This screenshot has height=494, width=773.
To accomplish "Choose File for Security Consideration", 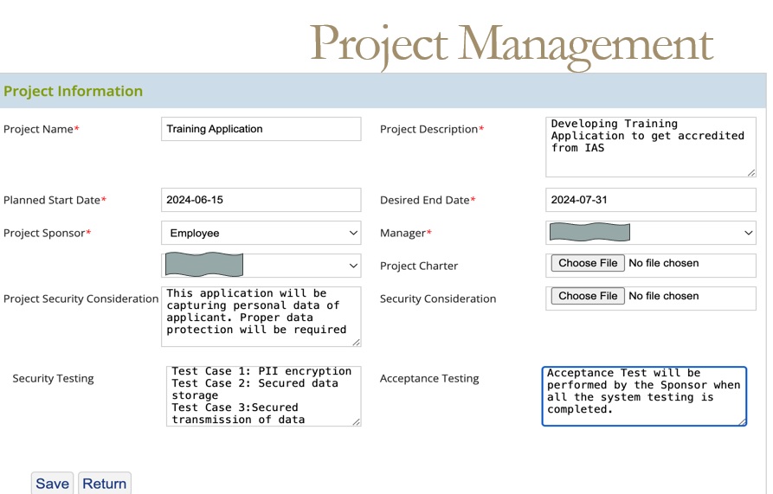I will point(589,296).
